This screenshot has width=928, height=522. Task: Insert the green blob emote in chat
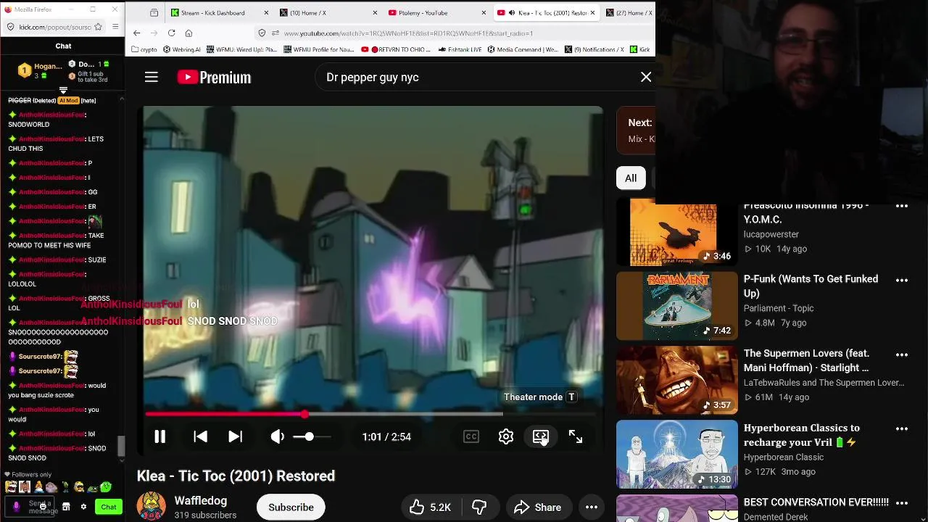pyautogui.click(x=106, y=487)
